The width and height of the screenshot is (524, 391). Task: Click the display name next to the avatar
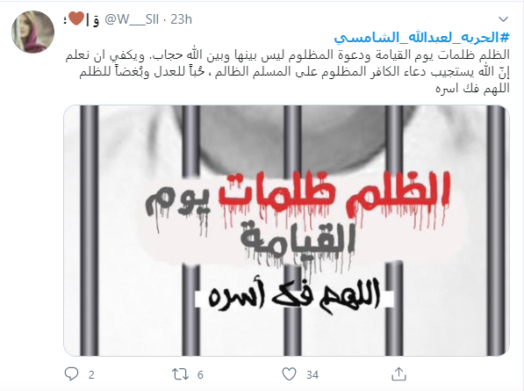[x=82, y=19]
